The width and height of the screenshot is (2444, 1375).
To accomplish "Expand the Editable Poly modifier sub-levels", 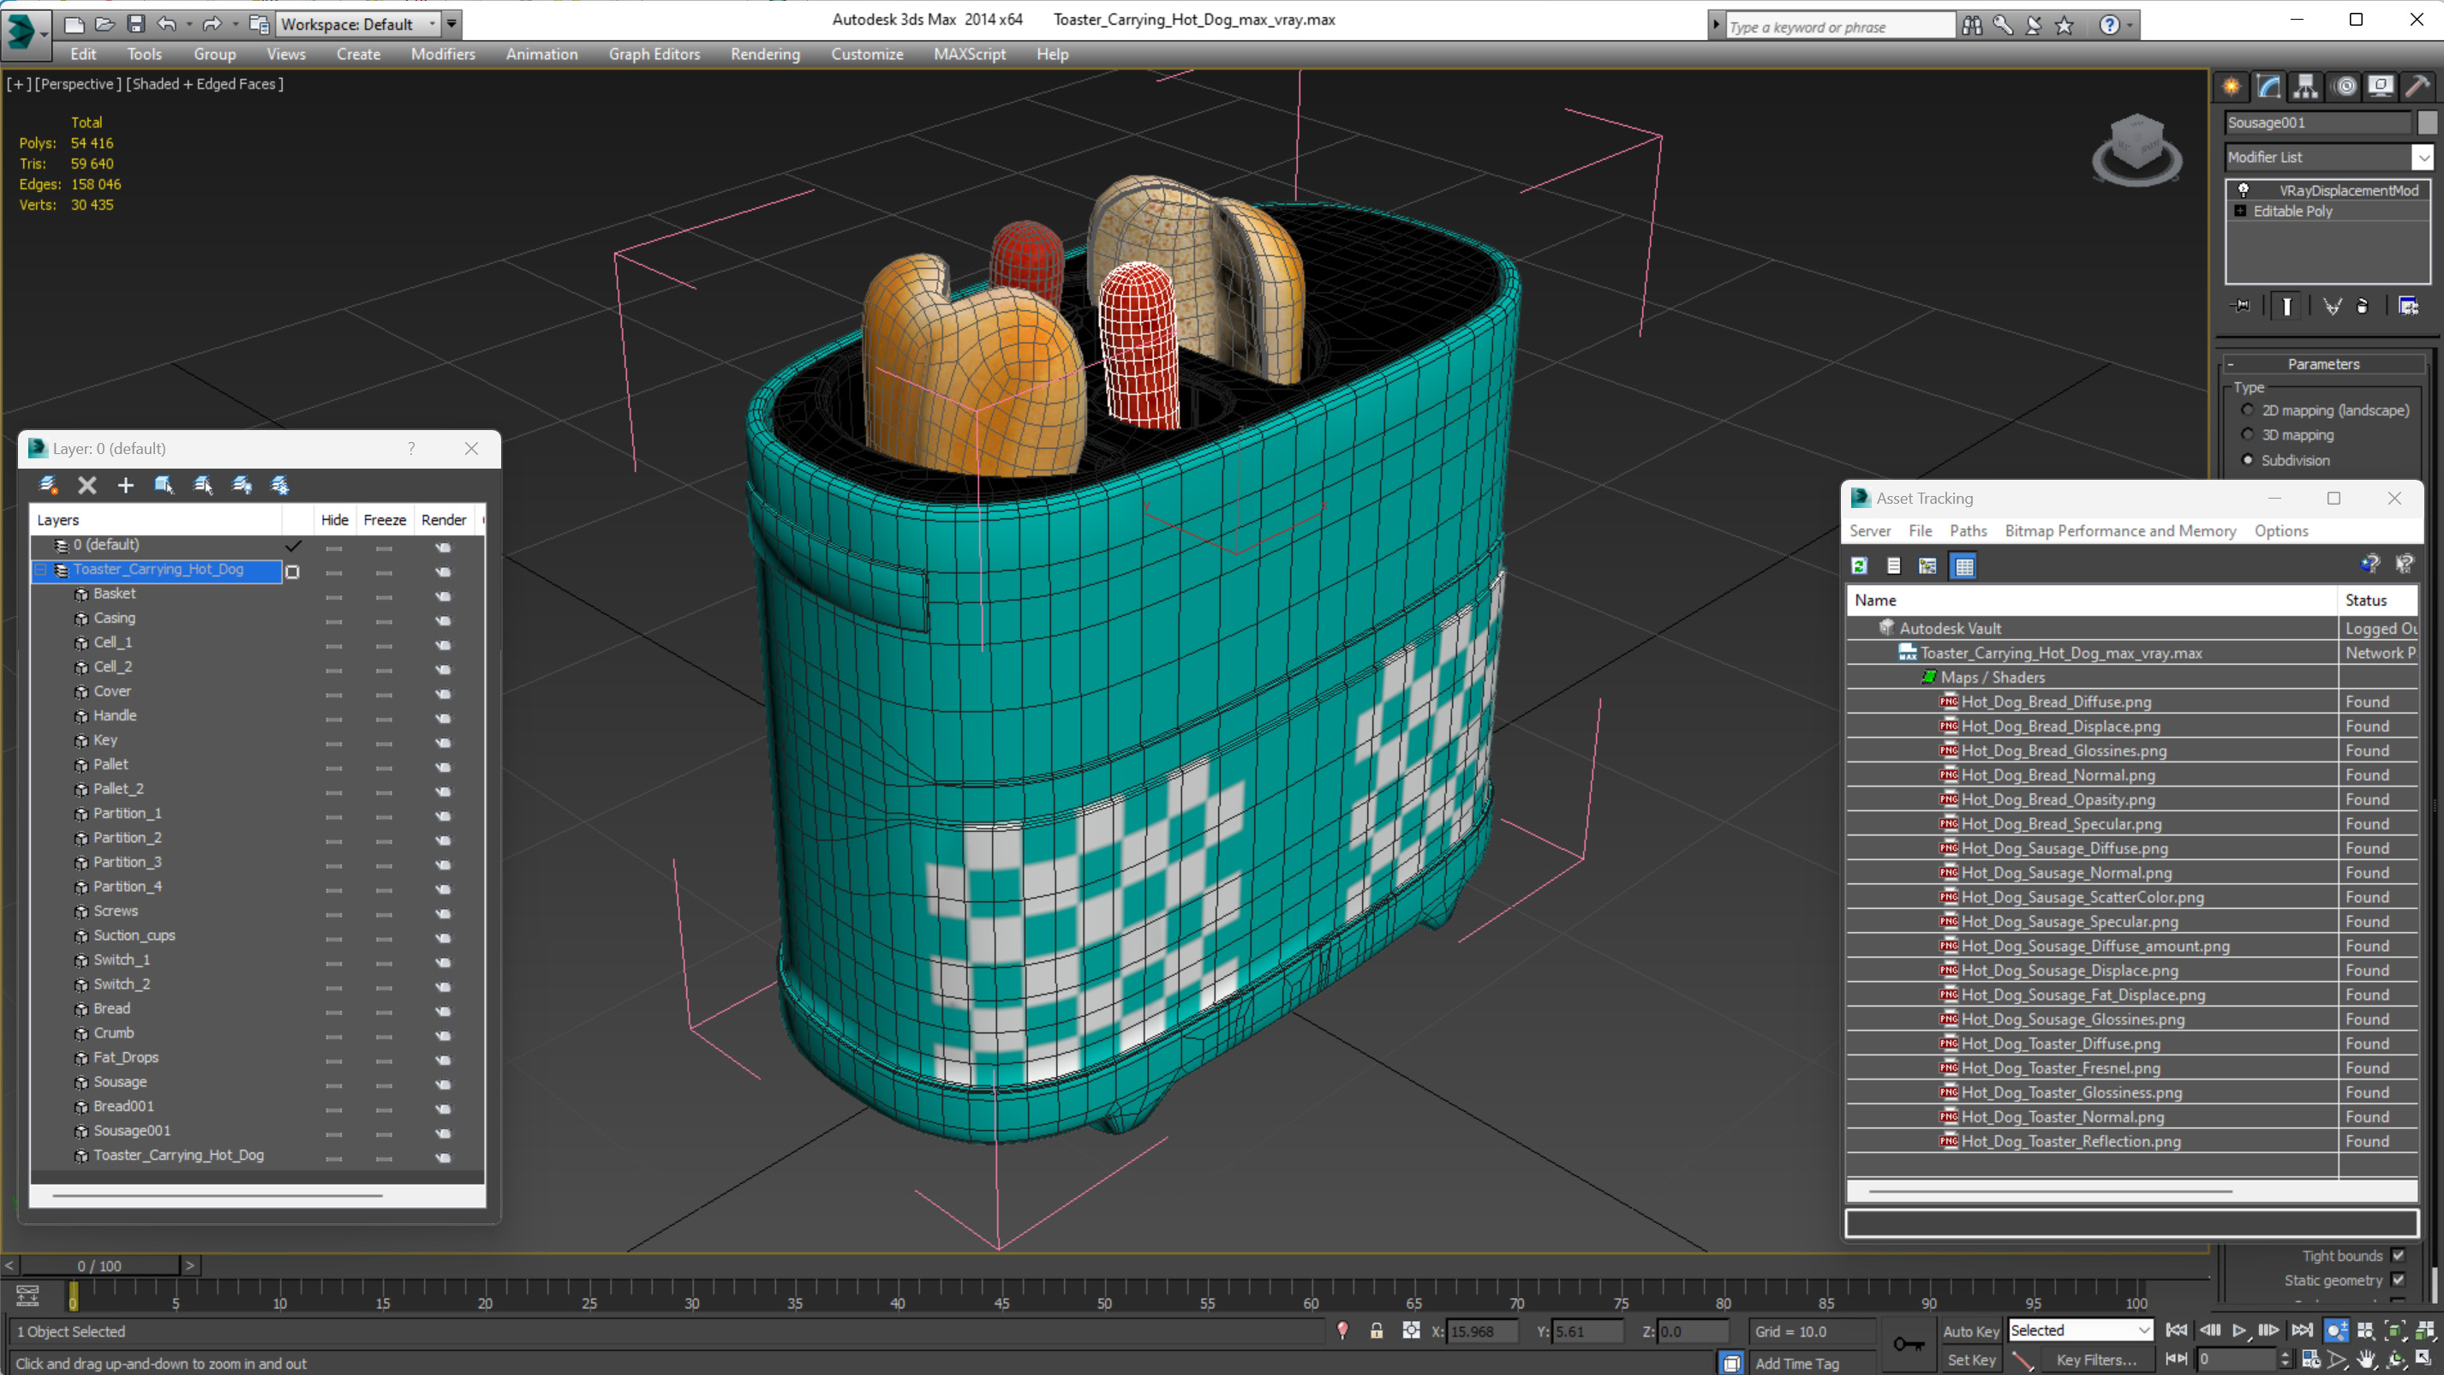I will point(2241,211).
